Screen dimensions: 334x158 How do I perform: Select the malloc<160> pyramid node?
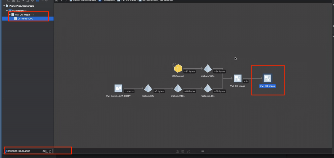tap(207, 68)
